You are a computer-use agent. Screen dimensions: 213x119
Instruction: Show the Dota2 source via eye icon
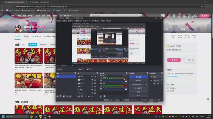[x=92, y=93]
